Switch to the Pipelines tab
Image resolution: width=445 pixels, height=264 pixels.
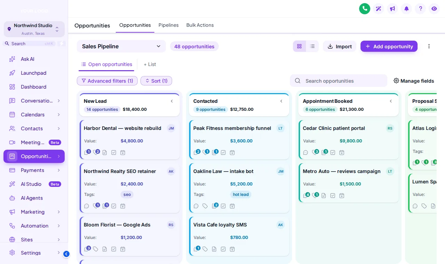coord(169,25)
